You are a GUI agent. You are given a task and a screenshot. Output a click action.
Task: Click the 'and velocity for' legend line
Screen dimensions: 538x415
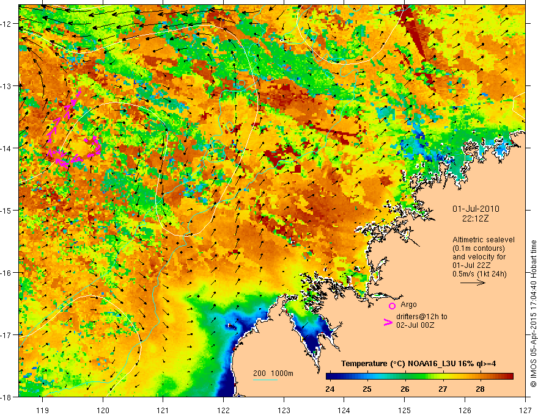(479, 257)
